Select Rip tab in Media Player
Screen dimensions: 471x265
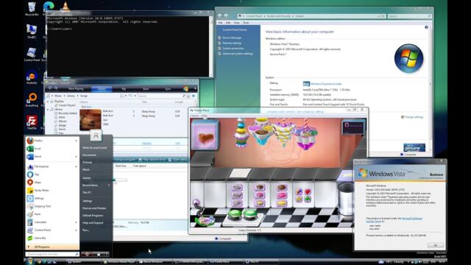coord(124,89)
